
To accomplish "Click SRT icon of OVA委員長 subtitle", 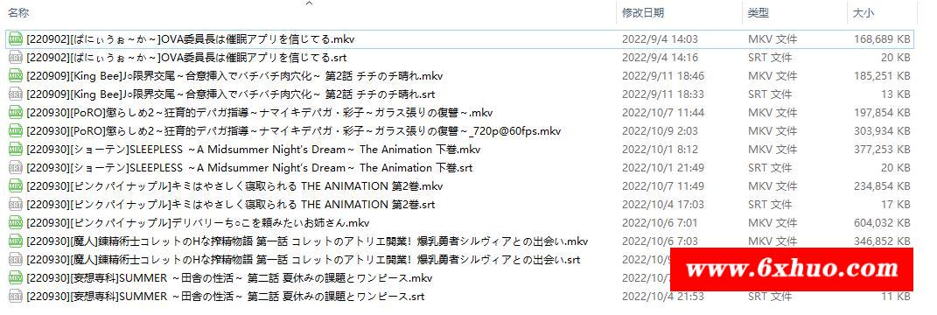I will (x=15, y=58).
